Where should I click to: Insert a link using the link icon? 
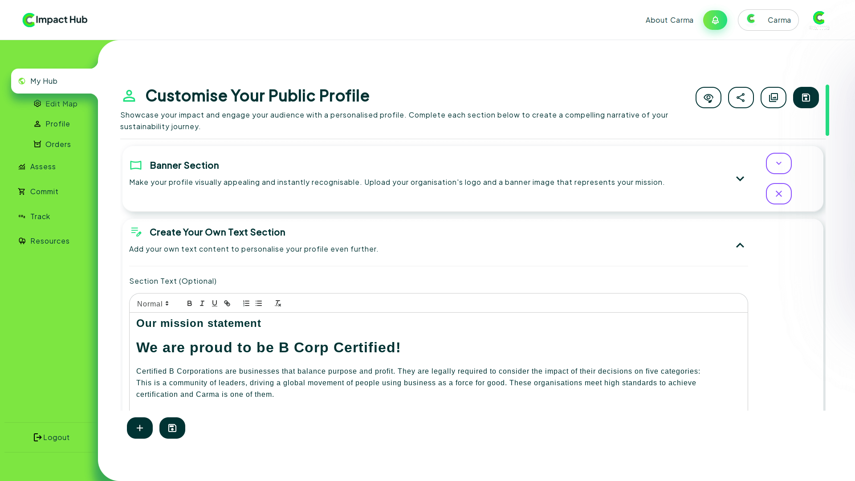click(227, 303)
